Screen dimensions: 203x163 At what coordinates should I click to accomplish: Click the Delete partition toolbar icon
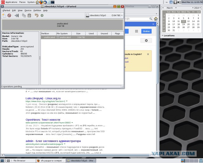point(9,15)
